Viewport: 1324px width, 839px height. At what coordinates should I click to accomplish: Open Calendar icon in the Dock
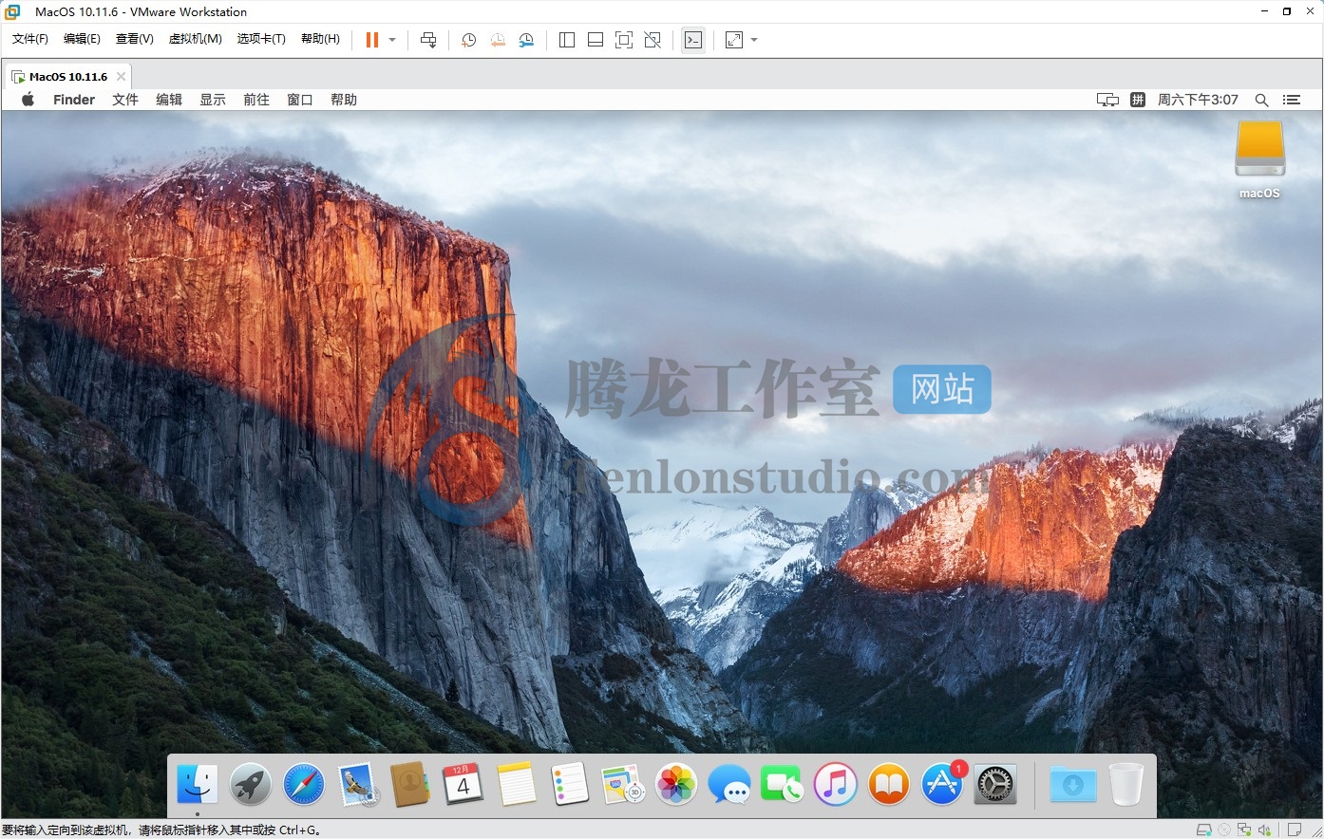tap(463, 785)
